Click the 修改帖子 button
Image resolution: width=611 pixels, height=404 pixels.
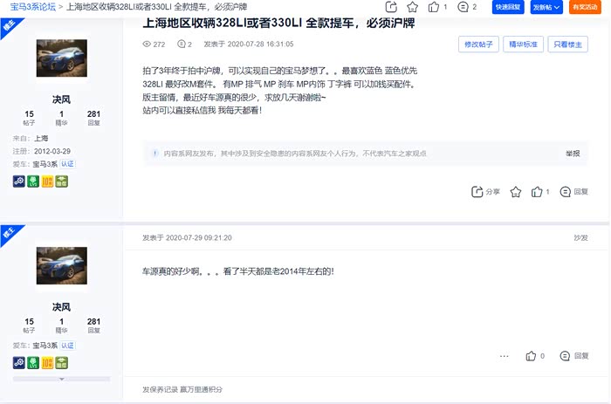(x=477, y=44)
